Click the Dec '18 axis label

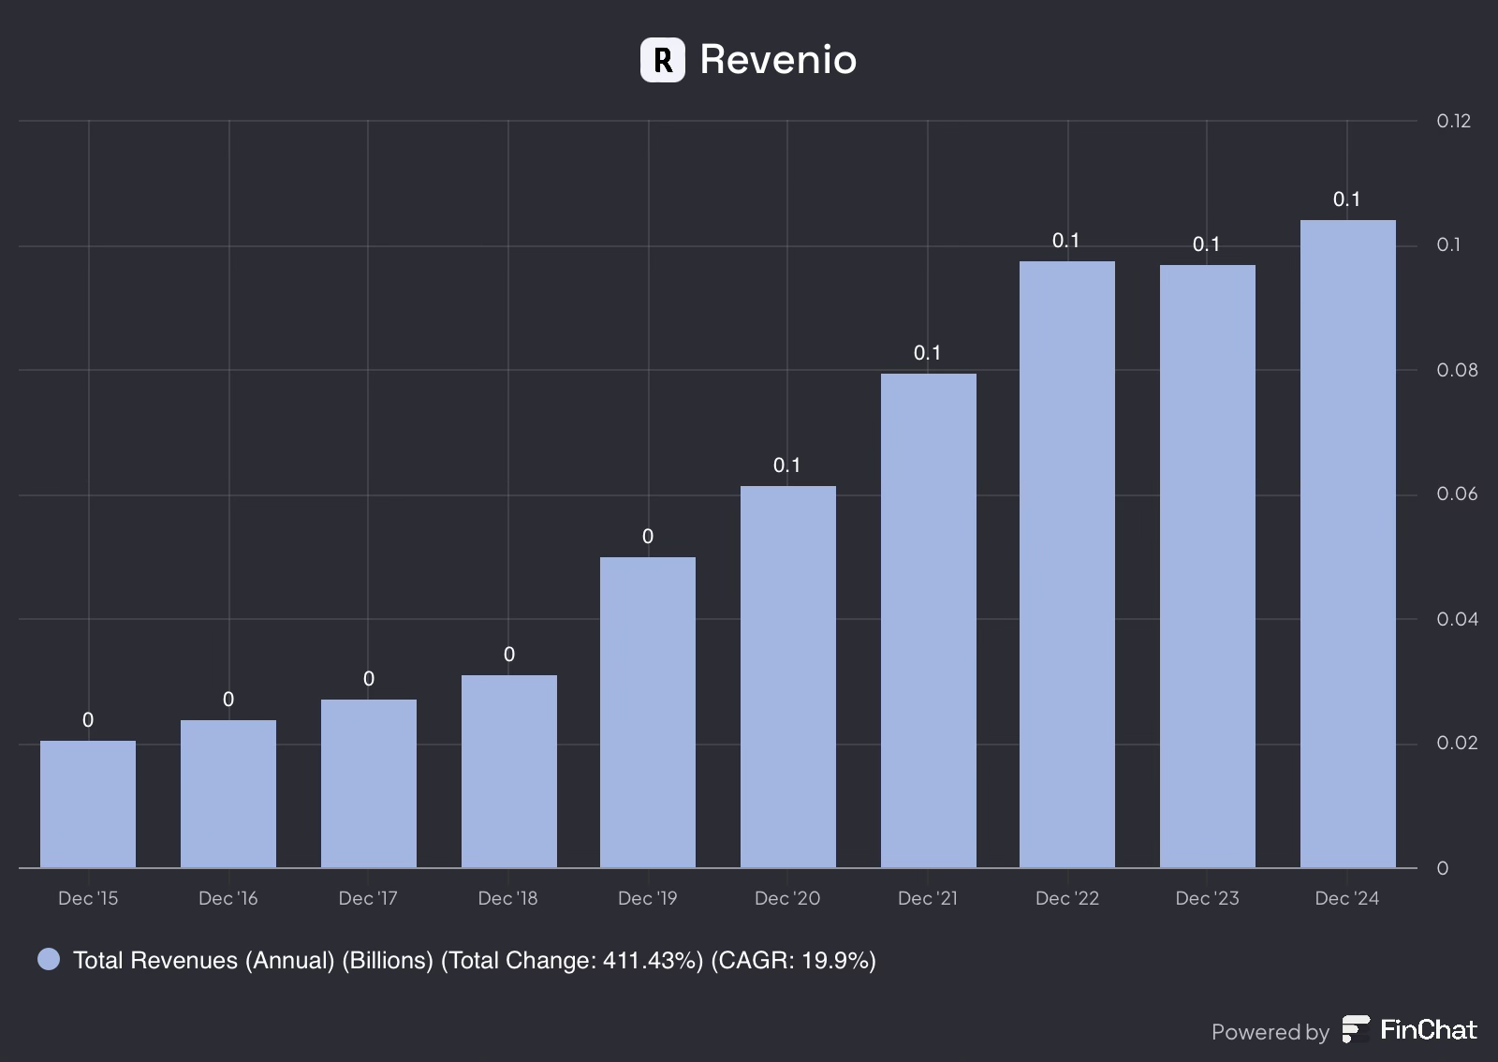(x=508, y=898)
